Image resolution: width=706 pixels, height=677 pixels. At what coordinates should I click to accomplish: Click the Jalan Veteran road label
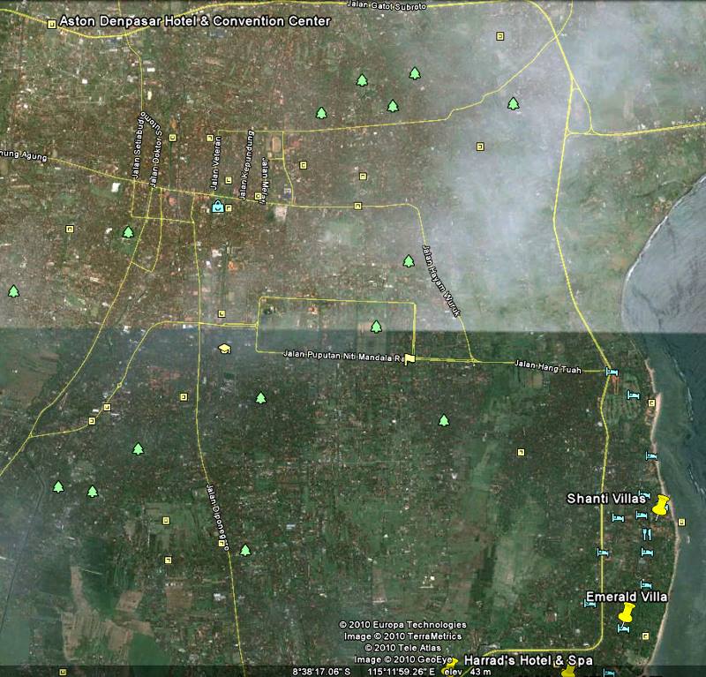[214, 160]
